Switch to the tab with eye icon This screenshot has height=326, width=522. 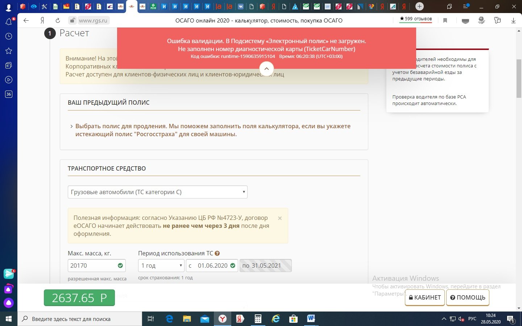pyautogui.click(x=33, y=6)
